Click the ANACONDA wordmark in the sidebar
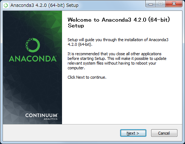The height and width of the screenshot is (144, 185). point(33,59)
